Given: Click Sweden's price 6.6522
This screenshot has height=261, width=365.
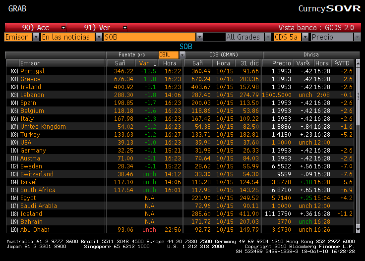Looking at the screenshot, I should [x=281, y=166].
